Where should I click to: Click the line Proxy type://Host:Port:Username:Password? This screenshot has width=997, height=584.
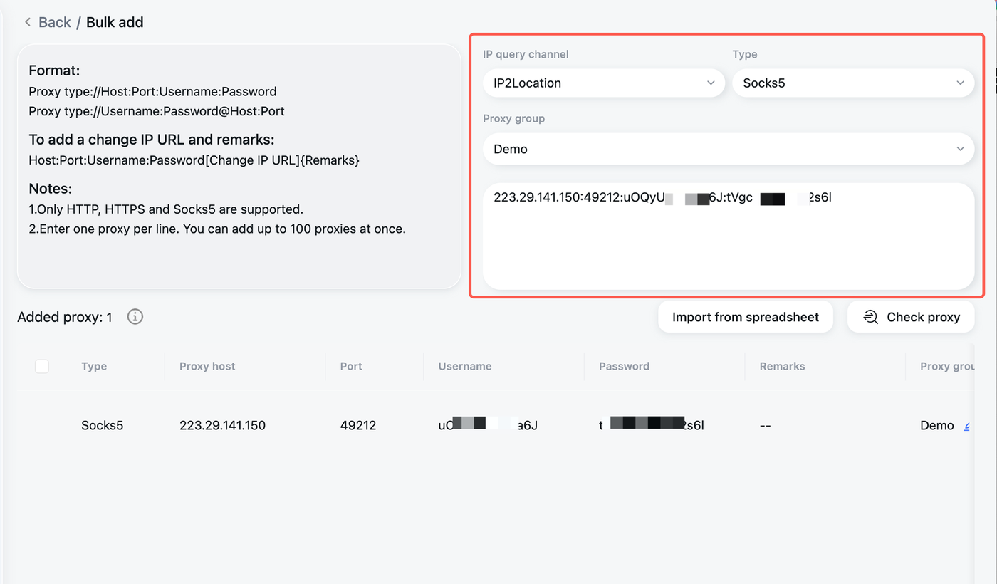(152, 91)
